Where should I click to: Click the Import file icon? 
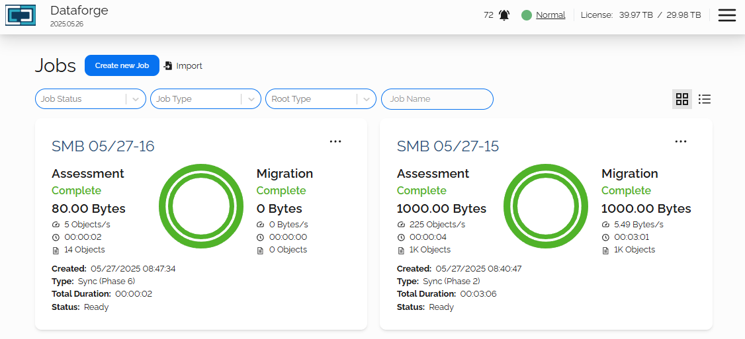(168, 65)
